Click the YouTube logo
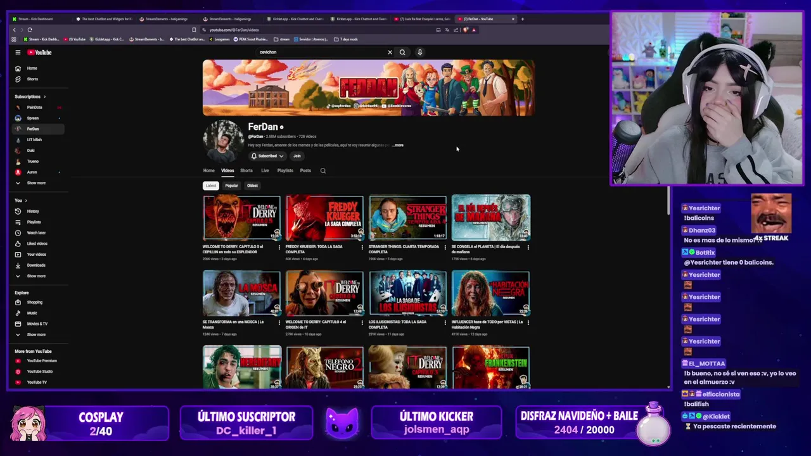The height and width of the screenshot is (456, 811). 39,53
